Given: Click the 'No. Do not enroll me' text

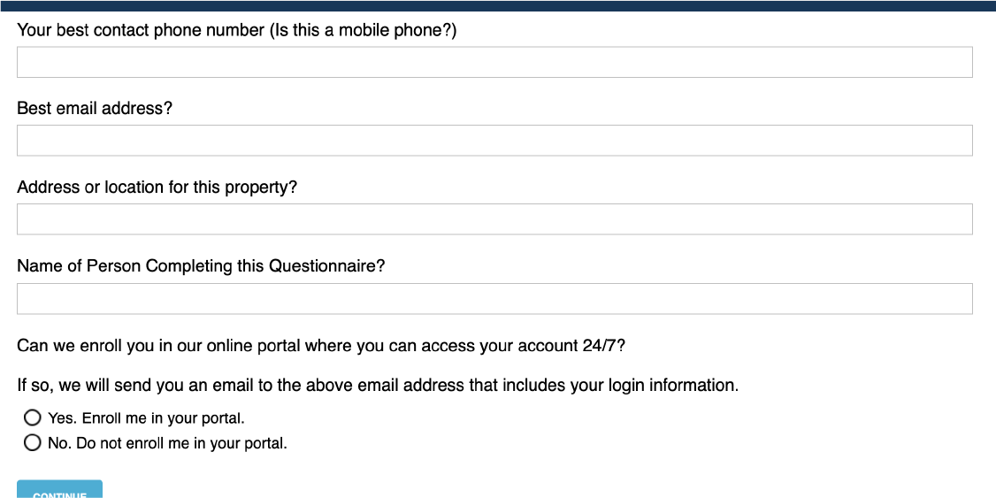Looking at the screenshot, I should [167, 444].
